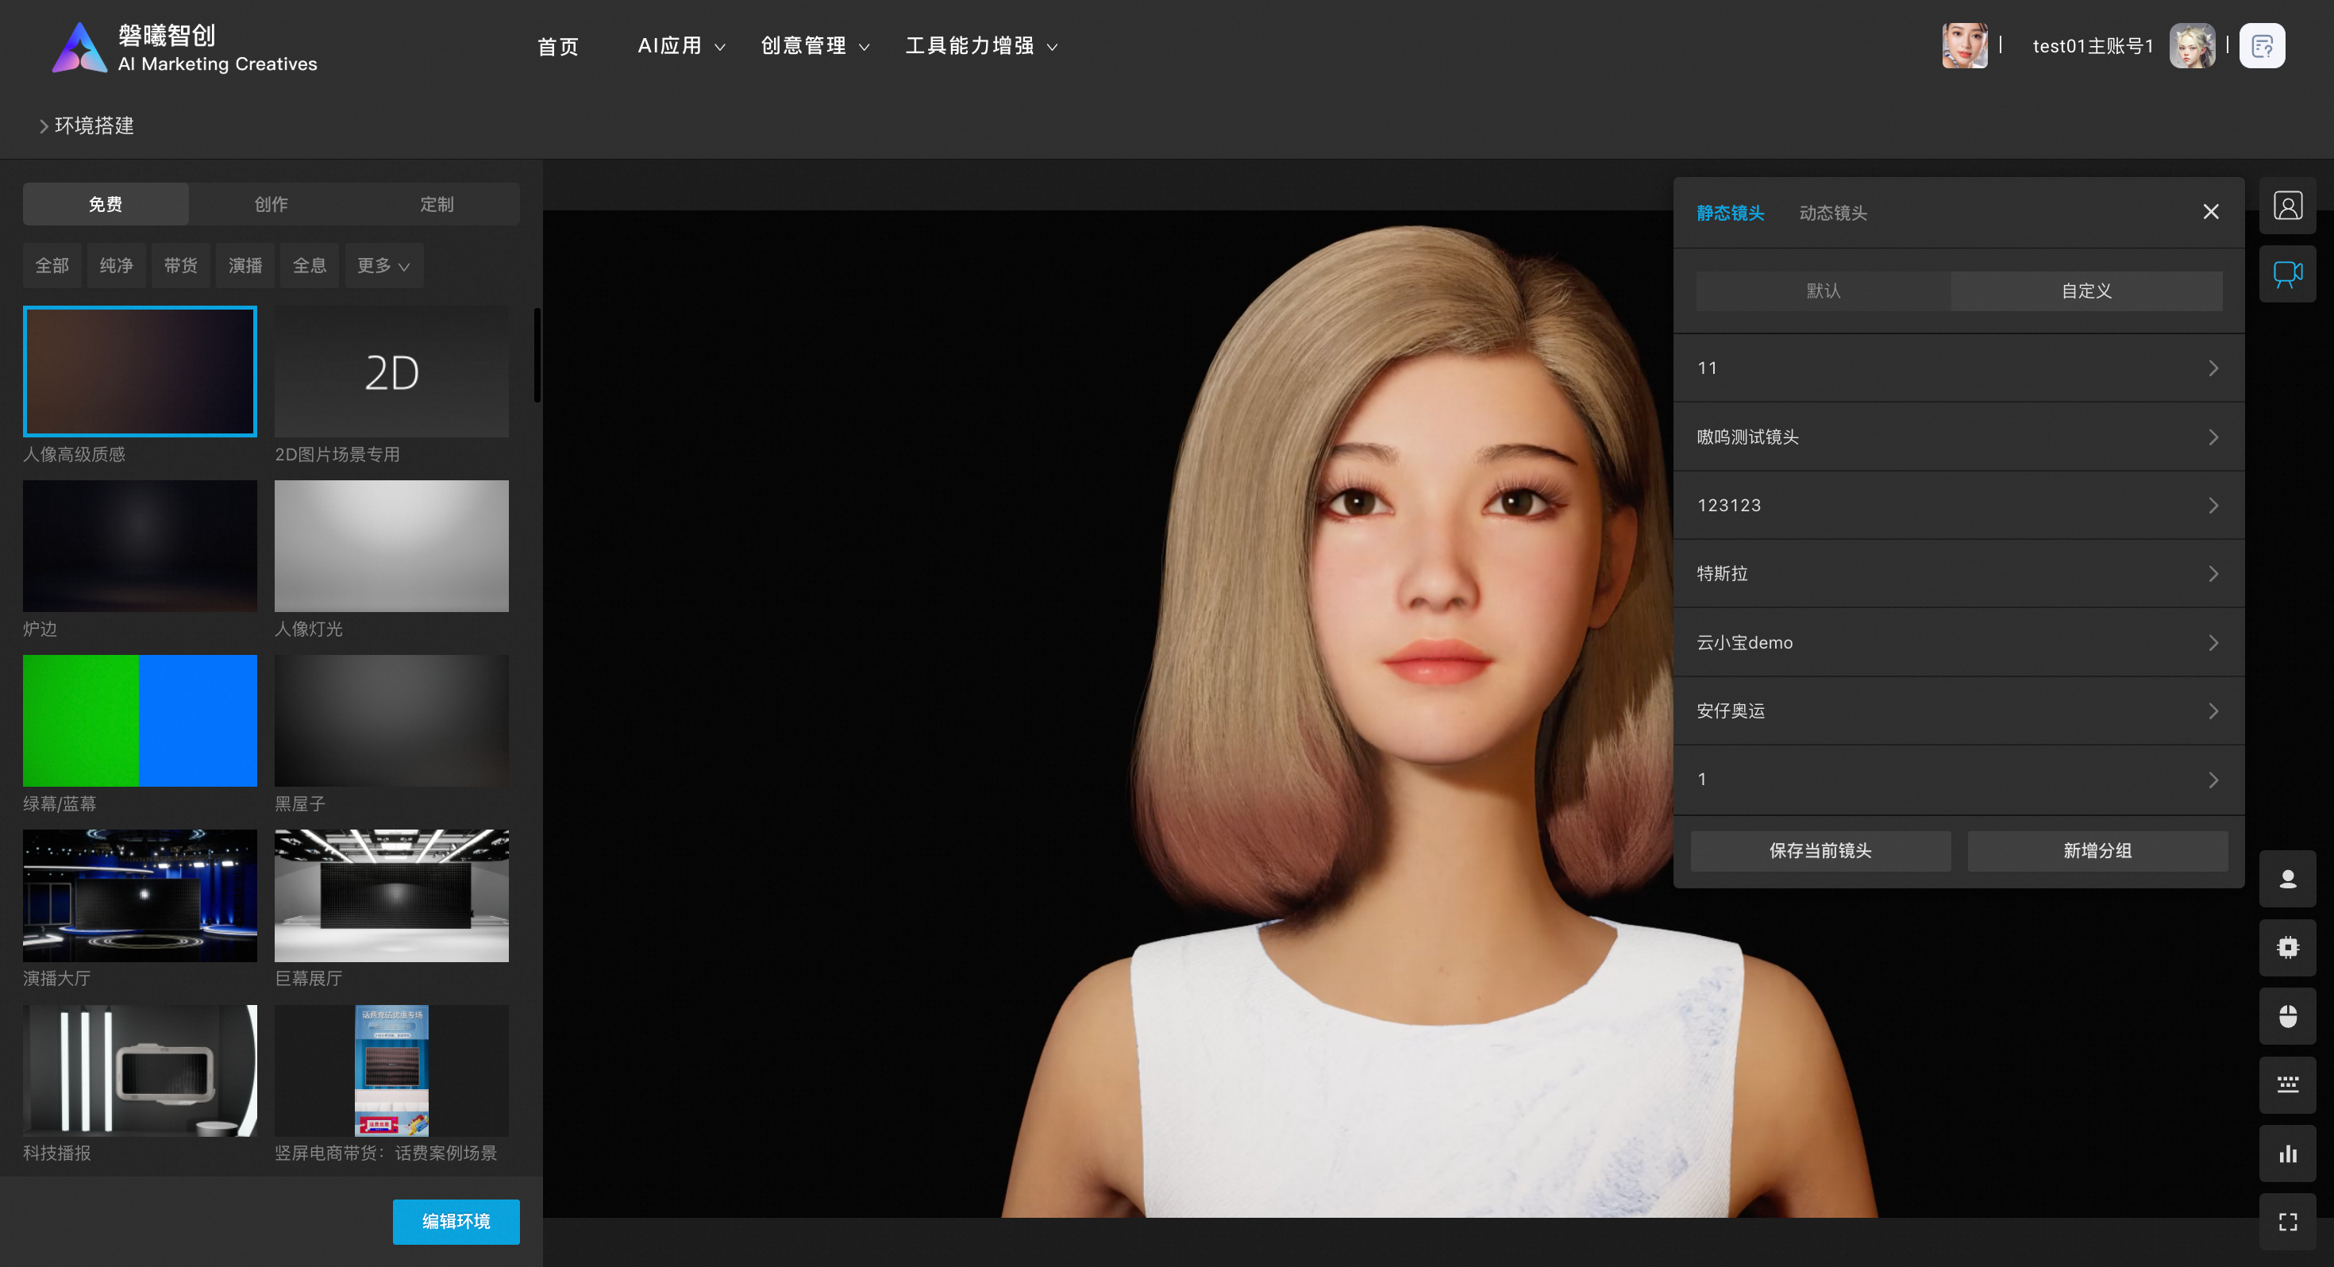
Task: Expand the lens group named 1
Action: point(1958,780)
